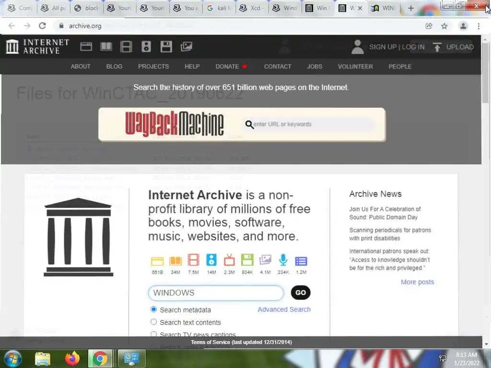Open the Texts book icon in the top bar
This screenshot has height=368, width=491.
coord(106,46)
